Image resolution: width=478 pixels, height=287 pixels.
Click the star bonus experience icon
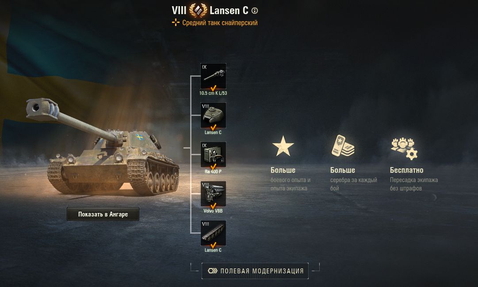(x=283, y=146)
